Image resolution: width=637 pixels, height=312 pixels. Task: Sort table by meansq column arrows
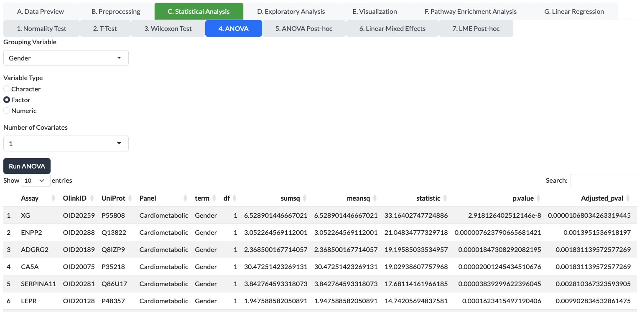[375, 199]
